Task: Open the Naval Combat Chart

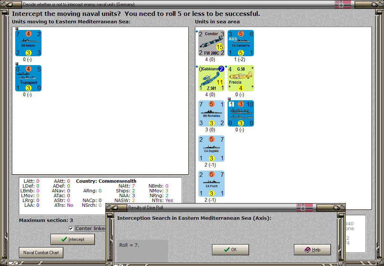Action: pyautogui.click(x=41, y=253)
